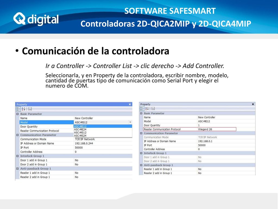The height and width of the screenshot is (209, 278).
Task: Select ASC-MS12 from the Model dropdown list
Action: pyautogui.click(x=103, y=133)
